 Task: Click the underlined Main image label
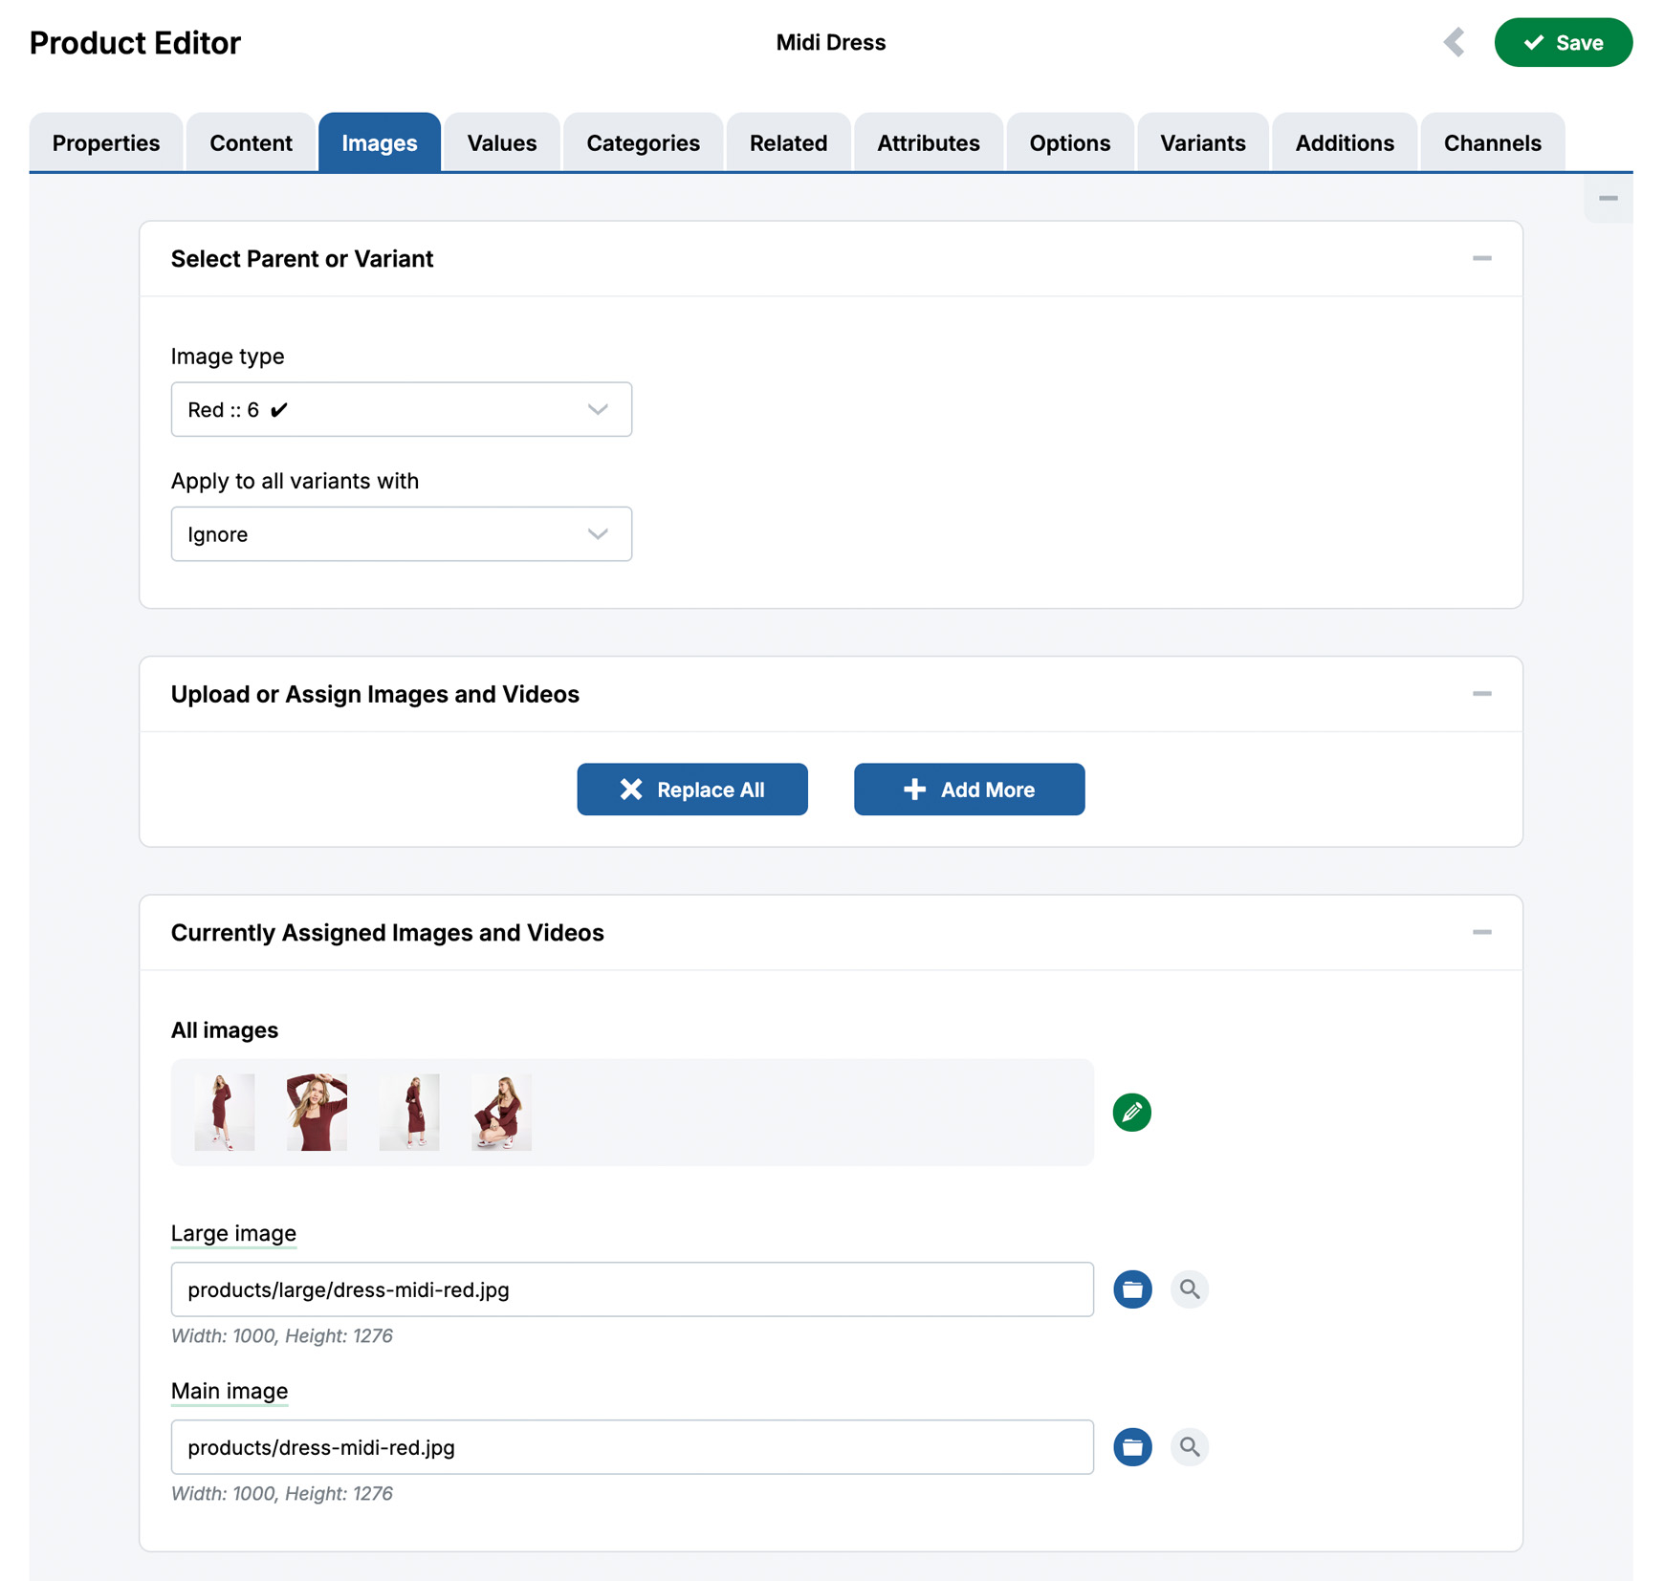(230, 1391)
